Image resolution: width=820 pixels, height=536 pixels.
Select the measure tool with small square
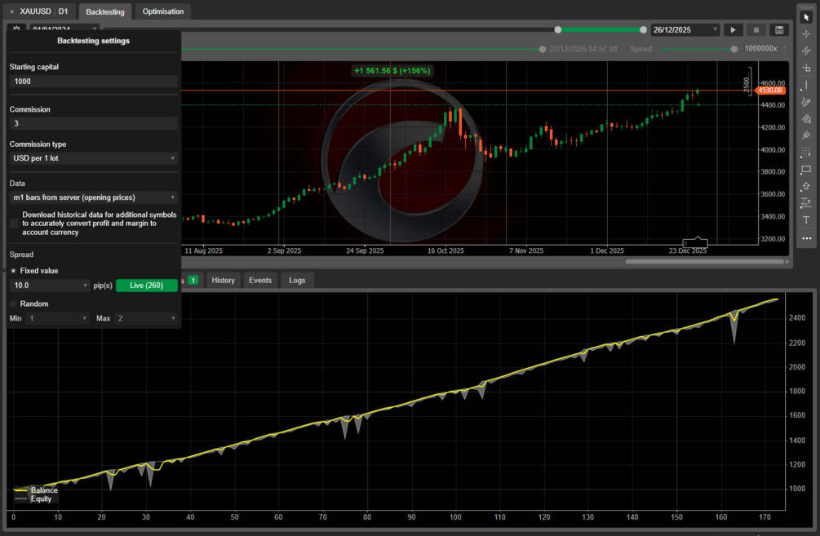tap(806, 68)
